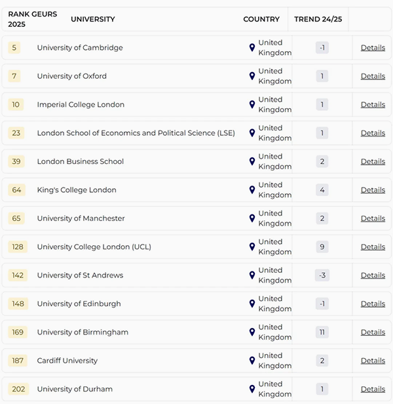Open Details for University of Cambridge
The height and width of the screenshot is (404, 393).
pyautogui.click(x=373, y=48)
